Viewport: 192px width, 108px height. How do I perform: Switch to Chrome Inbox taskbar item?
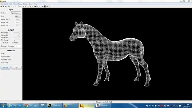(31, 106)
